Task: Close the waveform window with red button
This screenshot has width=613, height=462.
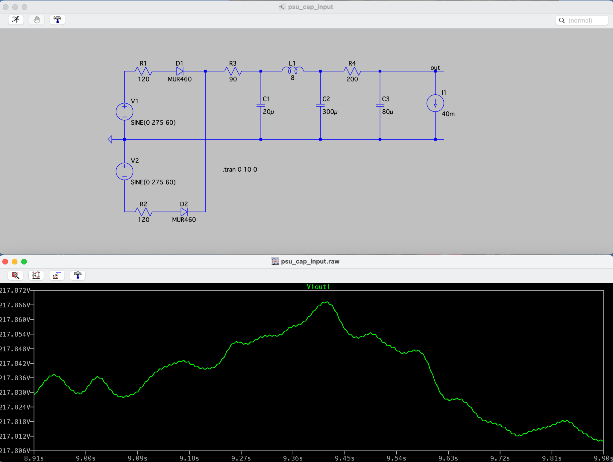Action: tap(5, 262)
